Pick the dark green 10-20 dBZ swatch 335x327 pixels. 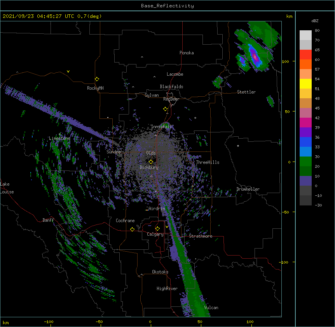(305, 171)
